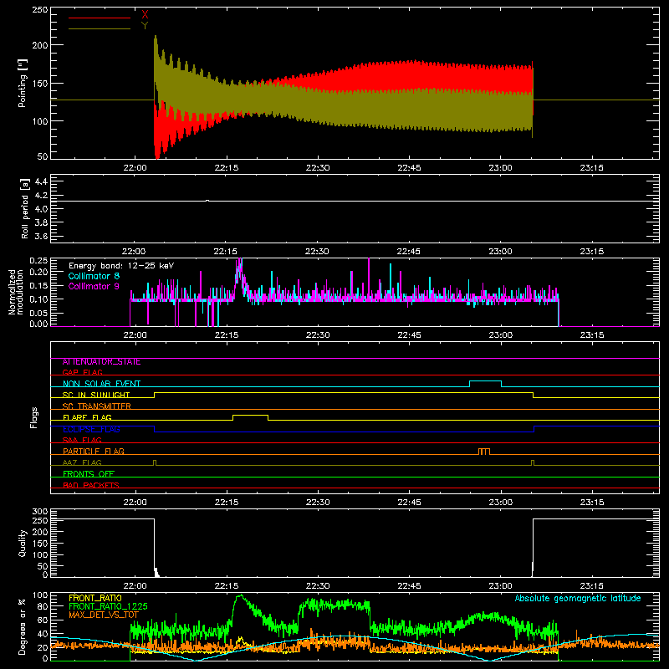This screenshot has width=669, height=669.
Task: Click the red X legend line
Action: (x=100, y=18)
